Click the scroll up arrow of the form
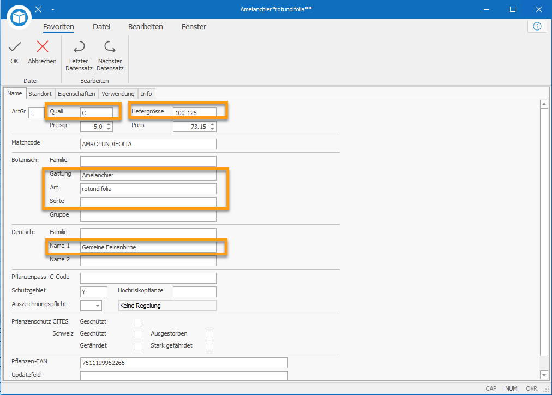The height and width of the screenshot is (395, 552). click(x=544, y=104)
